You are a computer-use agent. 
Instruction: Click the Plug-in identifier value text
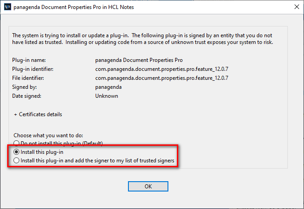162,69
